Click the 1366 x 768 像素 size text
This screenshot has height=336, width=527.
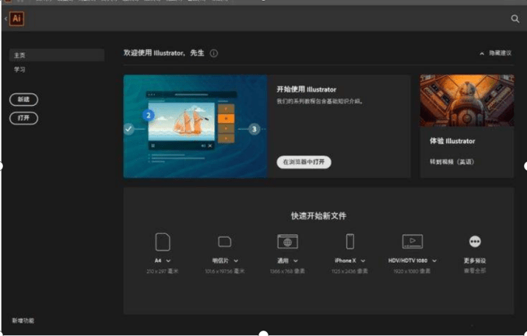tap(287, 271)
